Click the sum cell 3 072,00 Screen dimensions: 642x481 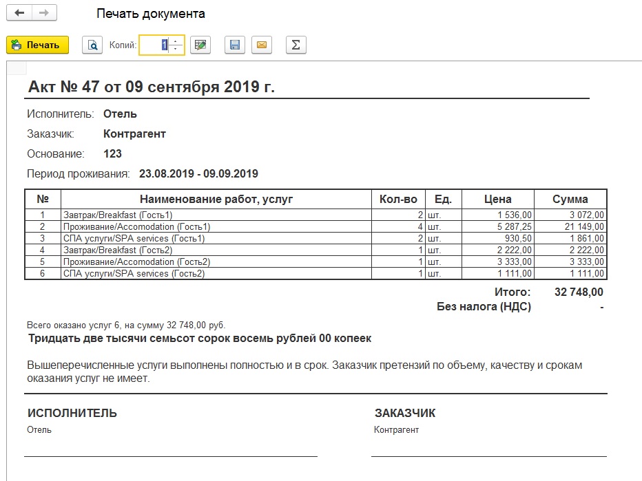tap(570, 215)
